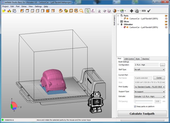This screenshot has width=170, height=123.
Task: Open the Raft Type dropdown
Action: pos(149,69)
